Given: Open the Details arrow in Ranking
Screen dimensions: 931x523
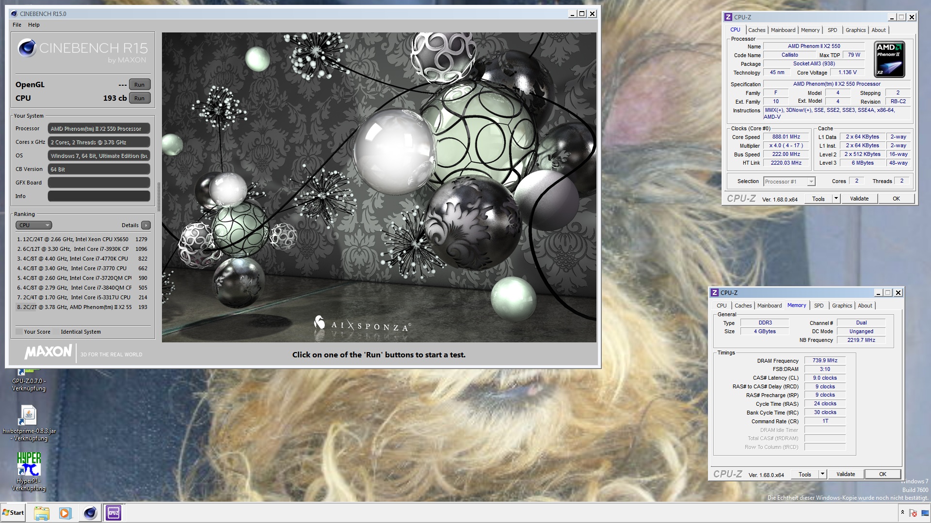Looking at the screenshot, I should (146, 225).
